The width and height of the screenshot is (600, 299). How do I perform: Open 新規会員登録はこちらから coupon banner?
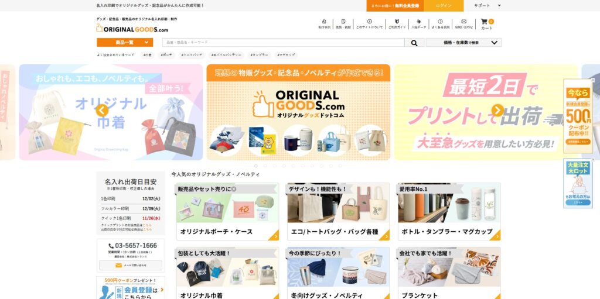point(131,288)
